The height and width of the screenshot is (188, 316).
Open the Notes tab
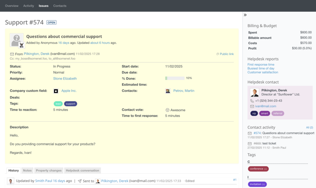27,170
